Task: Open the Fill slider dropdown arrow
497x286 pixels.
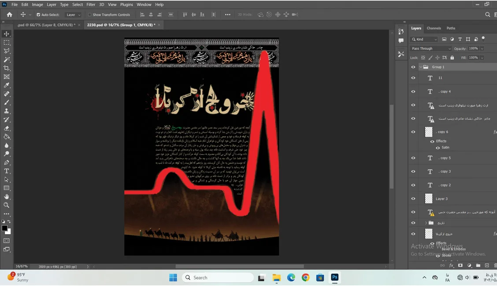Action: [x=482, y=58]
